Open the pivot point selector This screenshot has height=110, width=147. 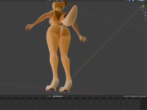click(x=55, y=0)
